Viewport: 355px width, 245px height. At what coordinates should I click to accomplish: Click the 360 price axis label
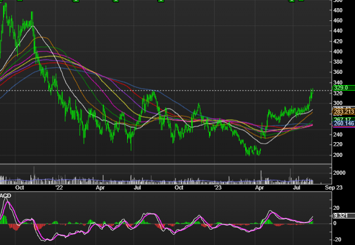[x=338, y=72]
